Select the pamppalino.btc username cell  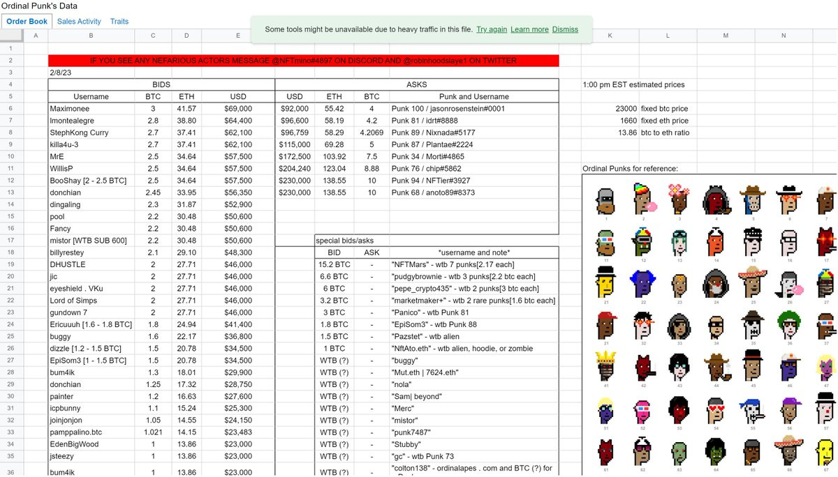point(91,432)
